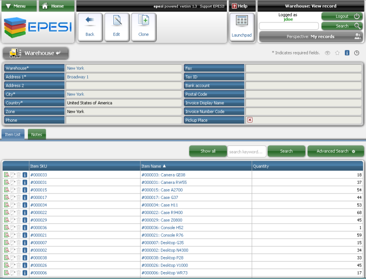Open the Edit record button
366x279 pixels.
click(x=117, y=27)
